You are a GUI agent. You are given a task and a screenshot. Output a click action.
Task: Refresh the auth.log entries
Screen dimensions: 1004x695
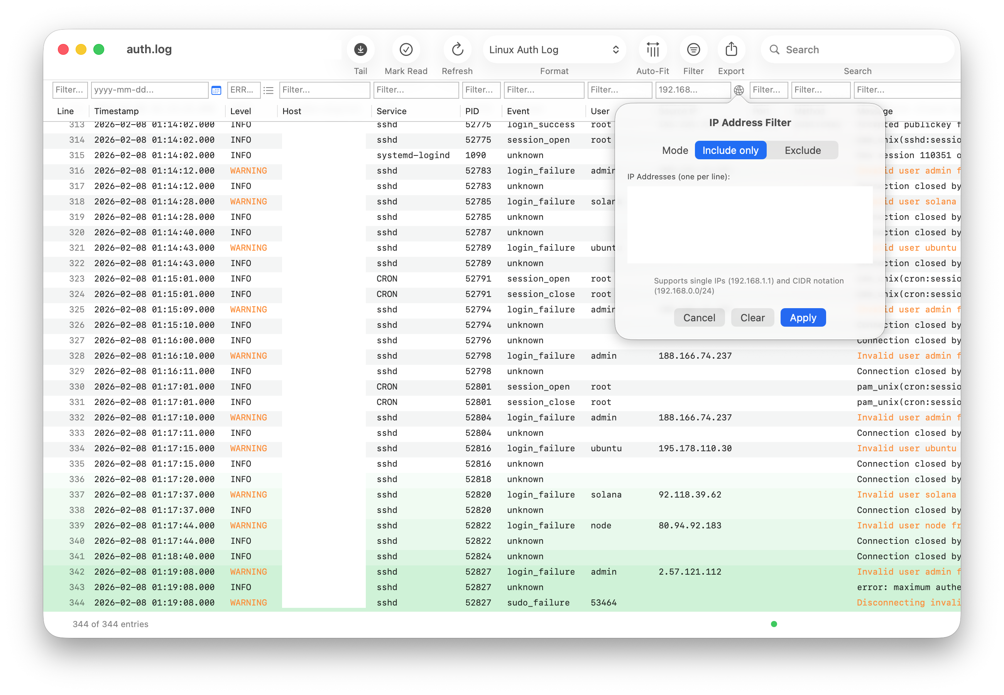(457, 49)
